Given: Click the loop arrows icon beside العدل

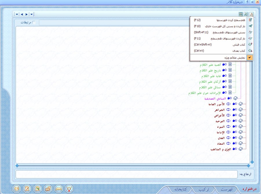Looking at the screenshot, I should click(x=228, y=138).
